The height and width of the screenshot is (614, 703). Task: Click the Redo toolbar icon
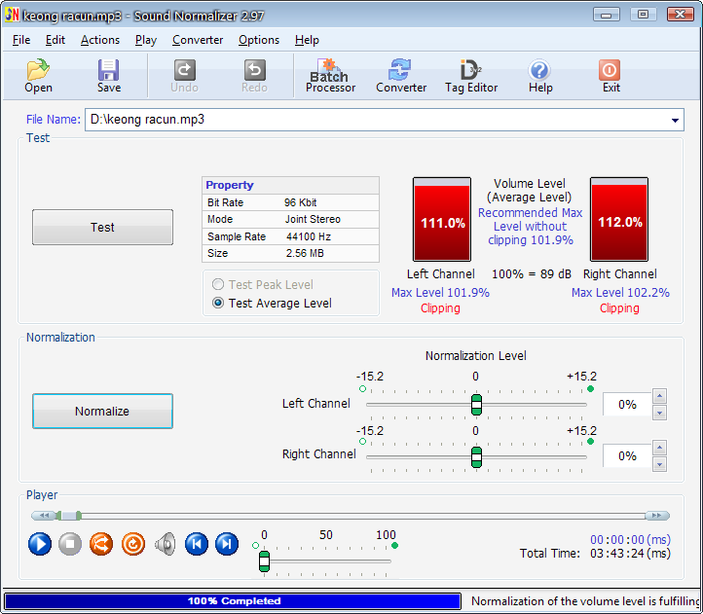[255, 75]
